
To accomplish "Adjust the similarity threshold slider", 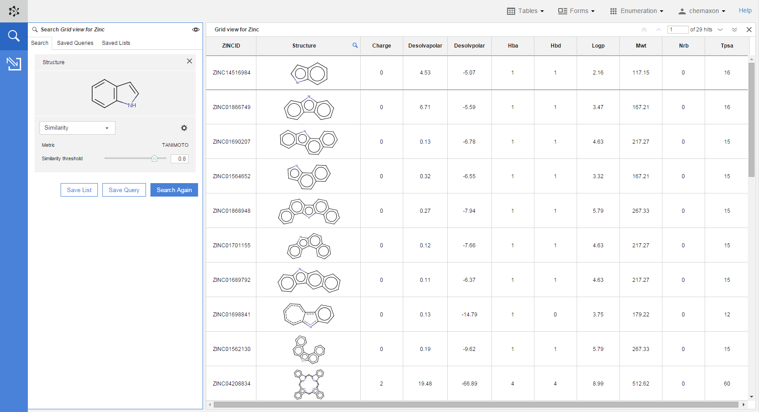I will [x=155, y=158].
